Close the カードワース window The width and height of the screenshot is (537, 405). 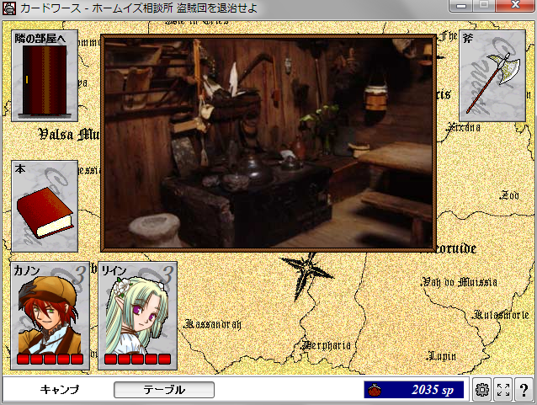click(515, 6)
